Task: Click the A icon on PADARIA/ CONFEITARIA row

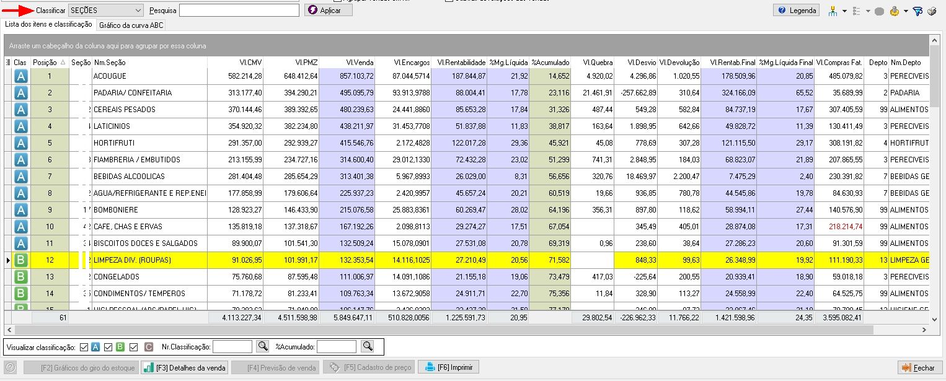Action: (20, 93)
